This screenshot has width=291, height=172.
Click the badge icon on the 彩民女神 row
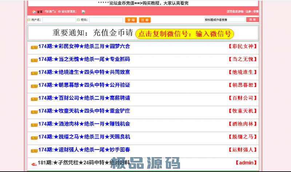(x=34, y=48)
